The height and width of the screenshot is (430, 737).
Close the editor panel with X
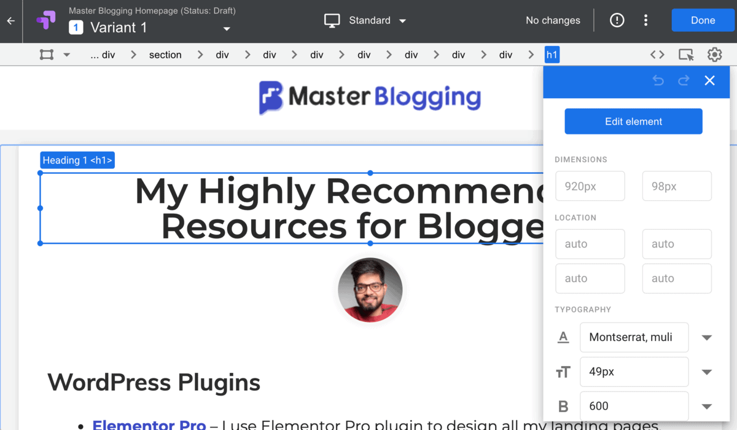(x=710, y=80)
